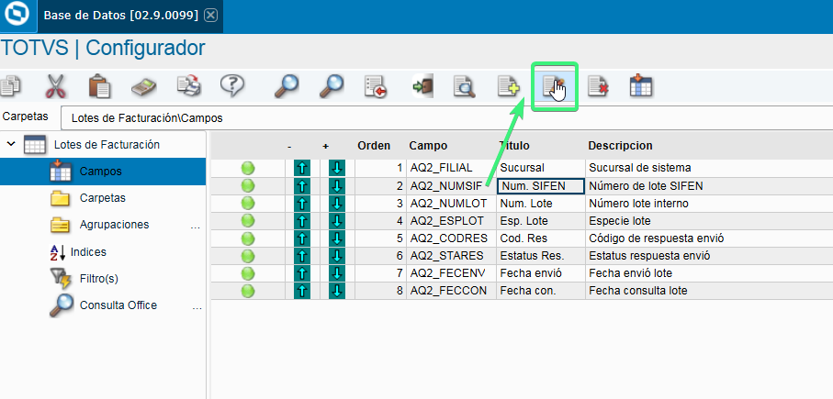This screenshot has height=399, width=833.
Task: Click the Delete field red X icon
Action: coord(598,86)
